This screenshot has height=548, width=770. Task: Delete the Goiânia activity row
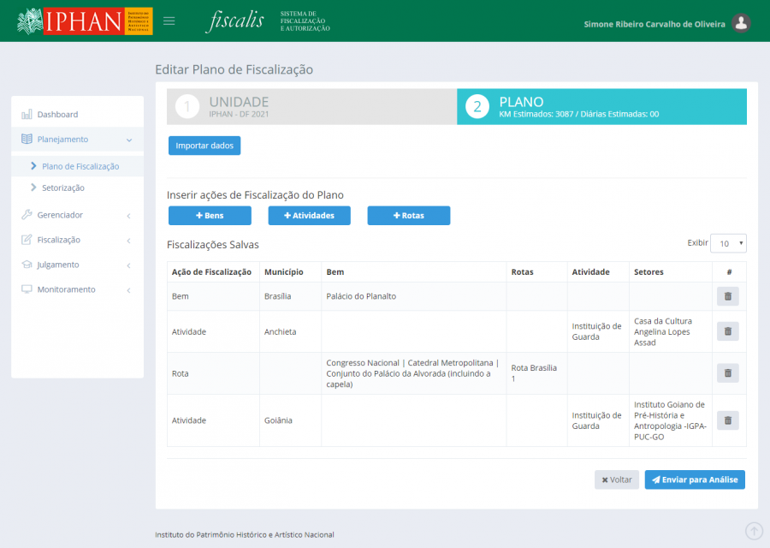(727, 420)
